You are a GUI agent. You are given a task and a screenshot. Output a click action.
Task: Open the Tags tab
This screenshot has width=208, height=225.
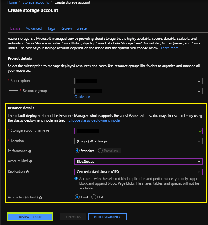(x=51, y=28)
